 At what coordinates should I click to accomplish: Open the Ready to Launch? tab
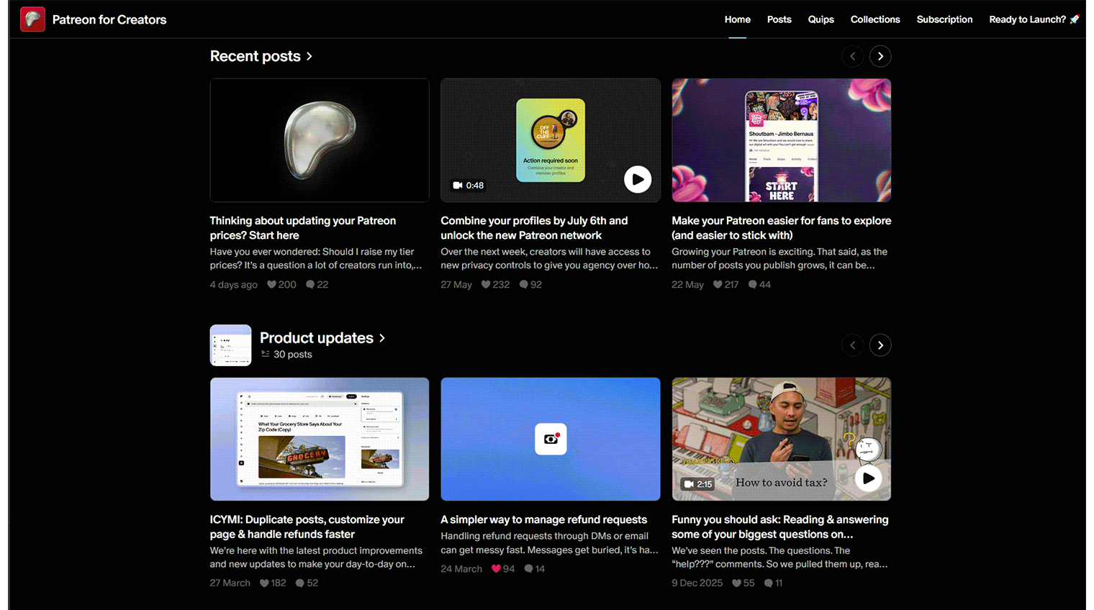[1034, 19]
